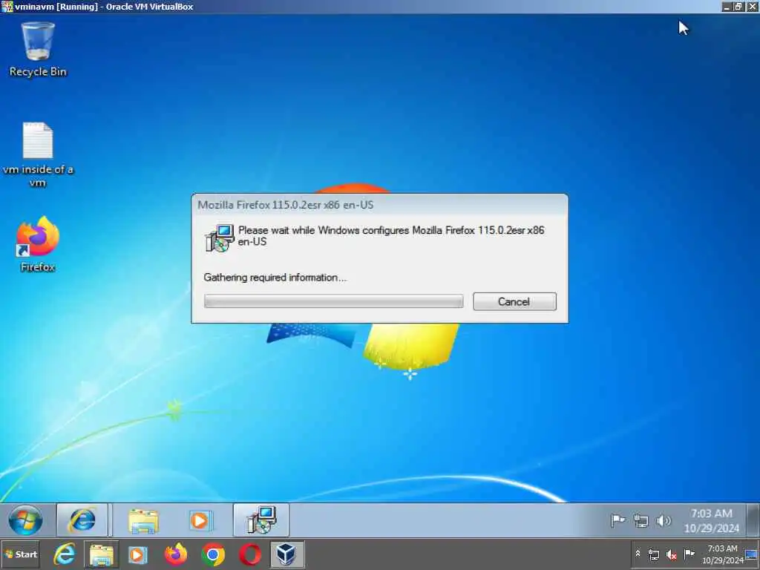Open Action Center flag in inner tray
Screen dimensions: 760x570
pos(617,520)
